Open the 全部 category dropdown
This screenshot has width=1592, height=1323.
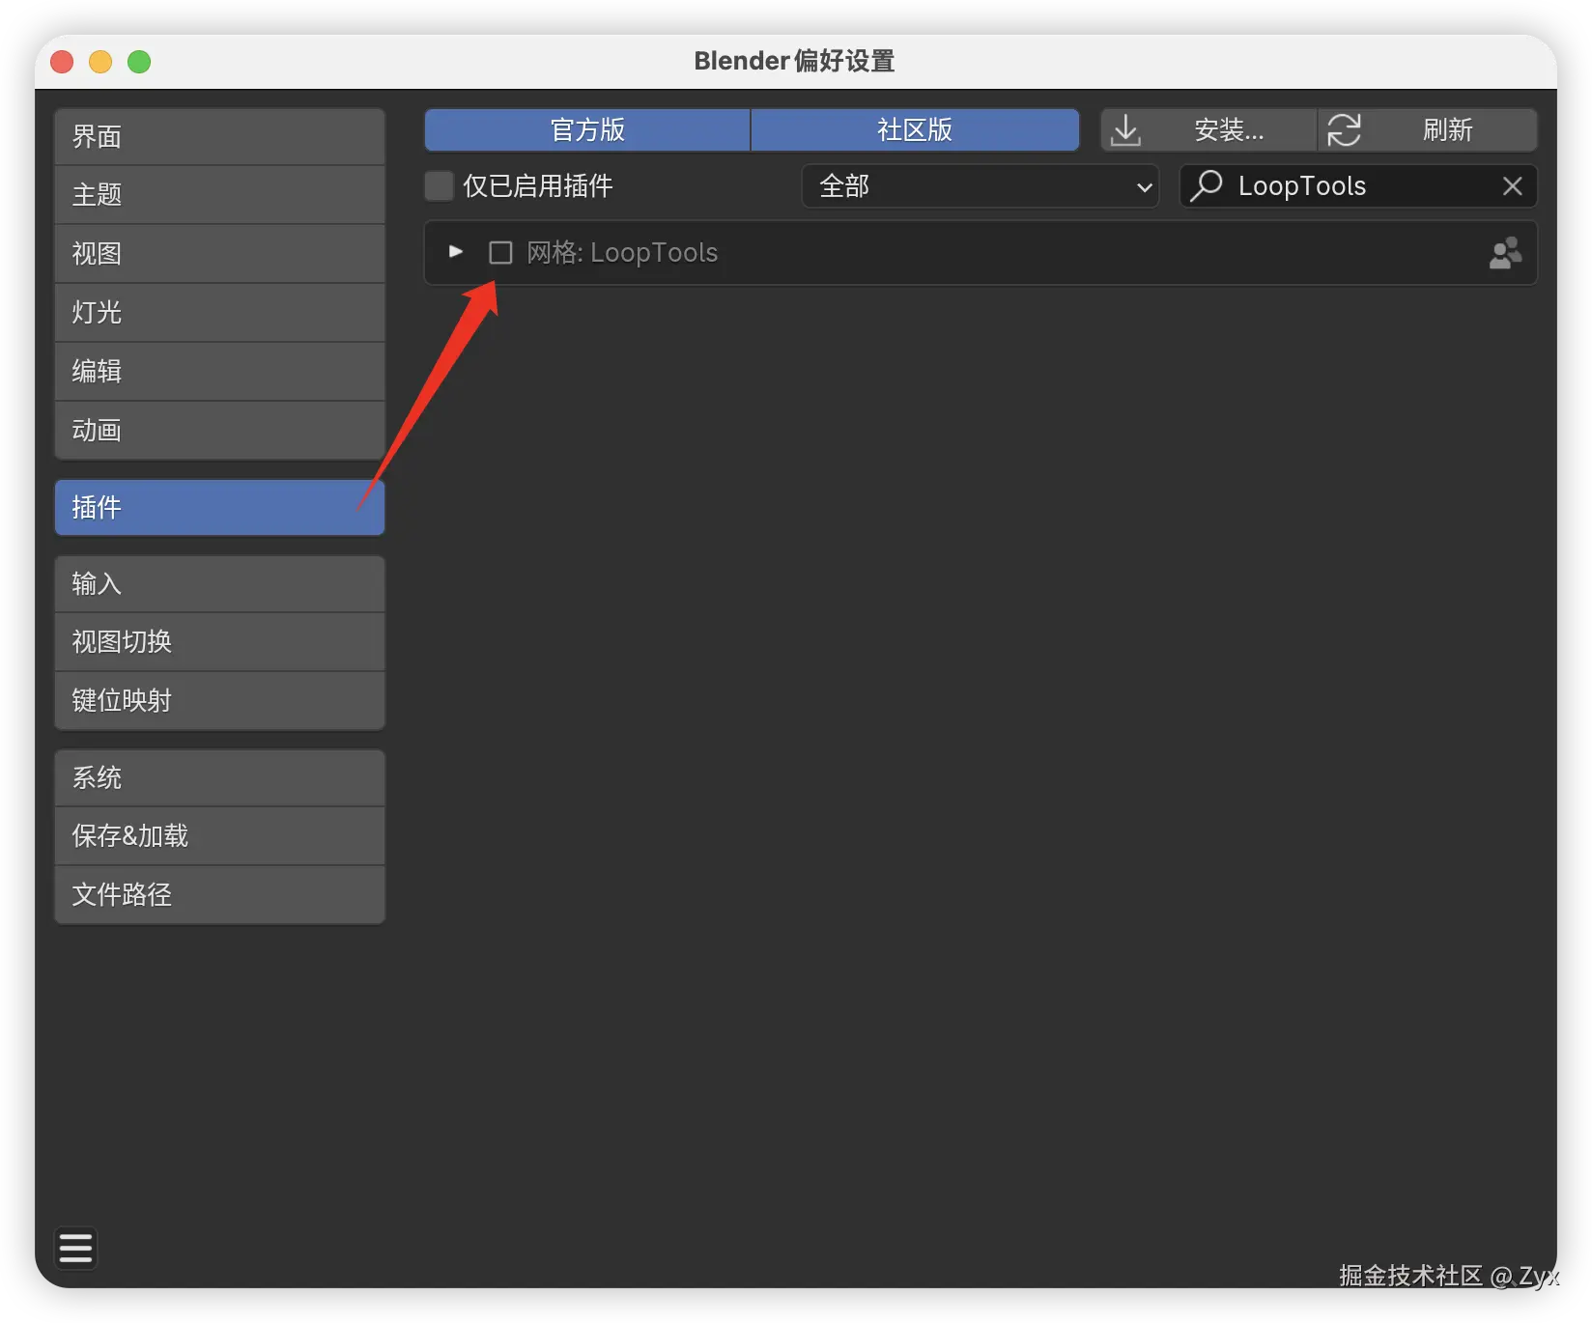(980, 186)
